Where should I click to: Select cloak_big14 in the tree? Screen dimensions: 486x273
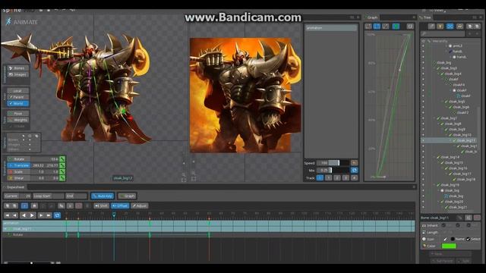[450, 157]
